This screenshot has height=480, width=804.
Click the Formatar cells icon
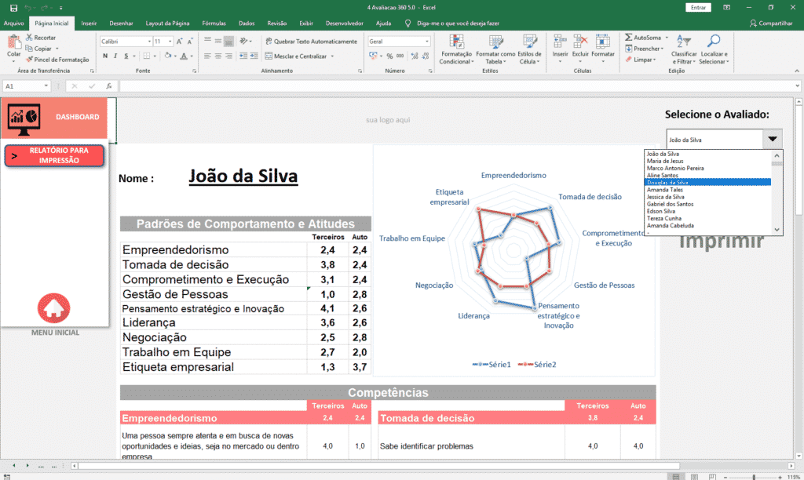602,42
